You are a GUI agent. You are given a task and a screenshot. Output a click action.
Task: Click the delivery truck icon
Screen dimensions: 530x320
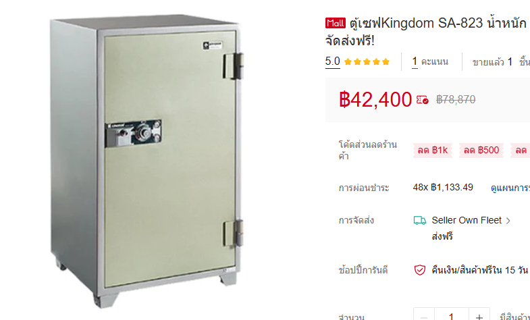[x=420, y=221]
